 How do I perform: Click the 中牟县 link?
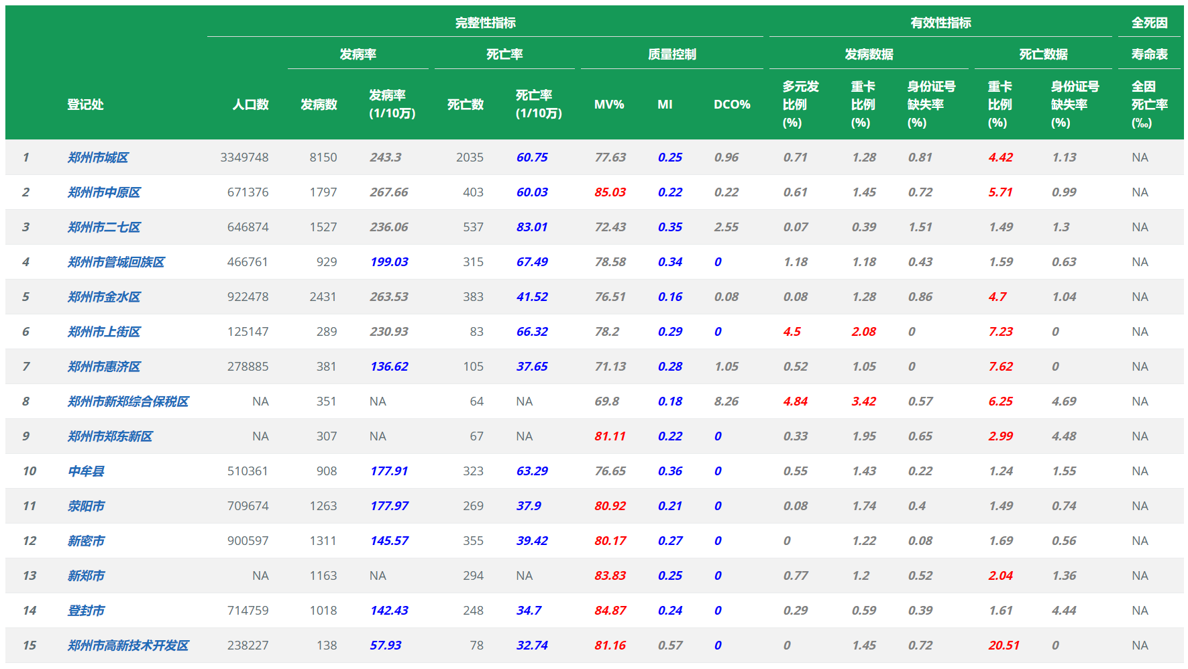click(x=86, y=471)
